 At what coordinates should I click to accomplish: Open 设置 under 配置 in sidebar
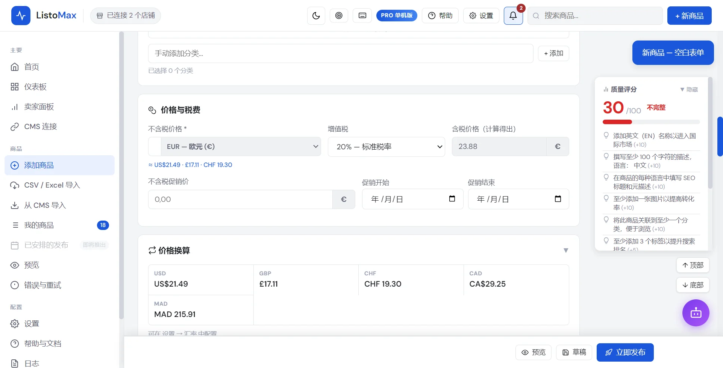point(59,323)
